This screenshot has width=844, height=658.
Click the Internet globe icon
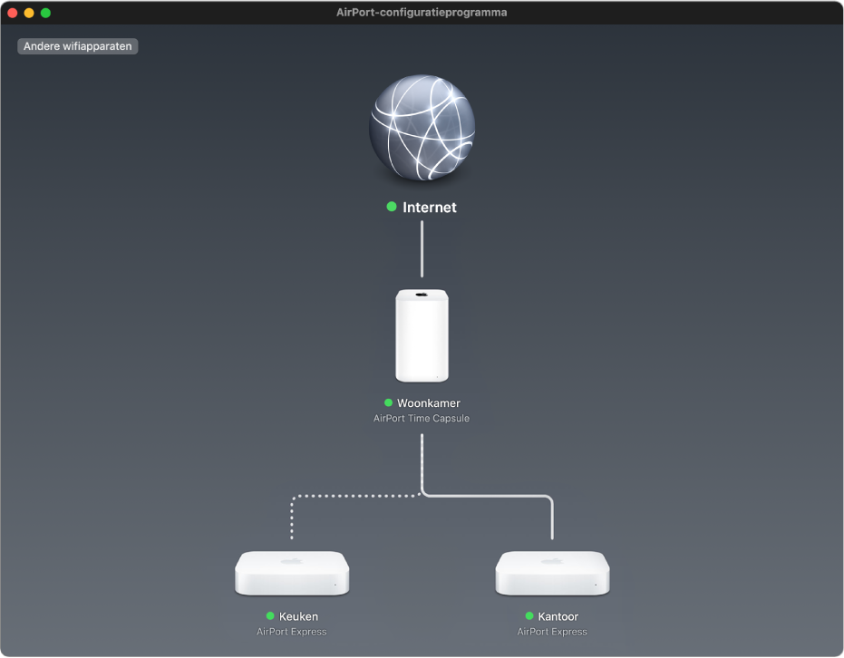(x=422, y=130)
